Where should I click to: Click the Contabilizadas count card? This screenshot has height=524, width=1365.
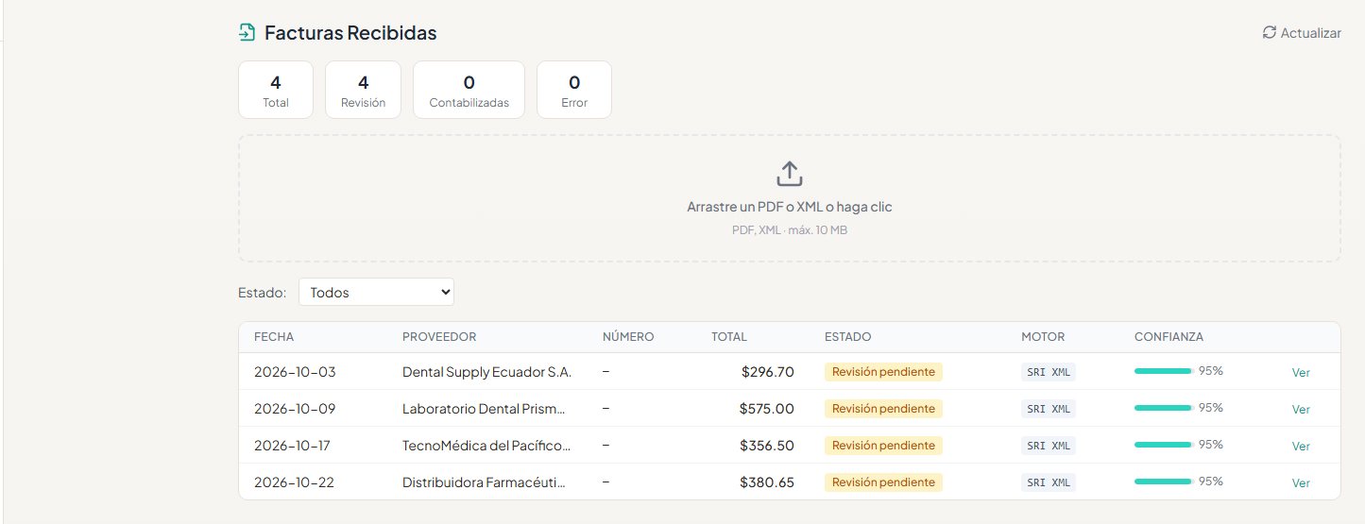pyautogui.click(x=469, y=90)
